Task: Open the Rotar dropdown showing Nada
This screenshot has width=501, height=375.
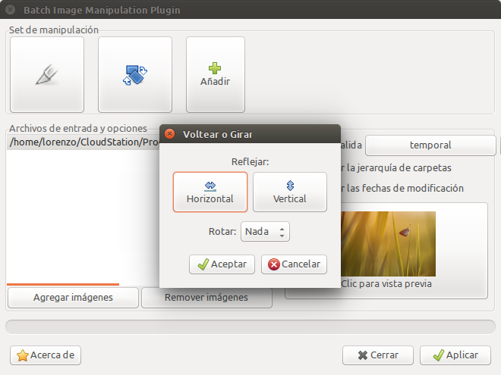Action: pyautogui.click(x=265, y=232)
